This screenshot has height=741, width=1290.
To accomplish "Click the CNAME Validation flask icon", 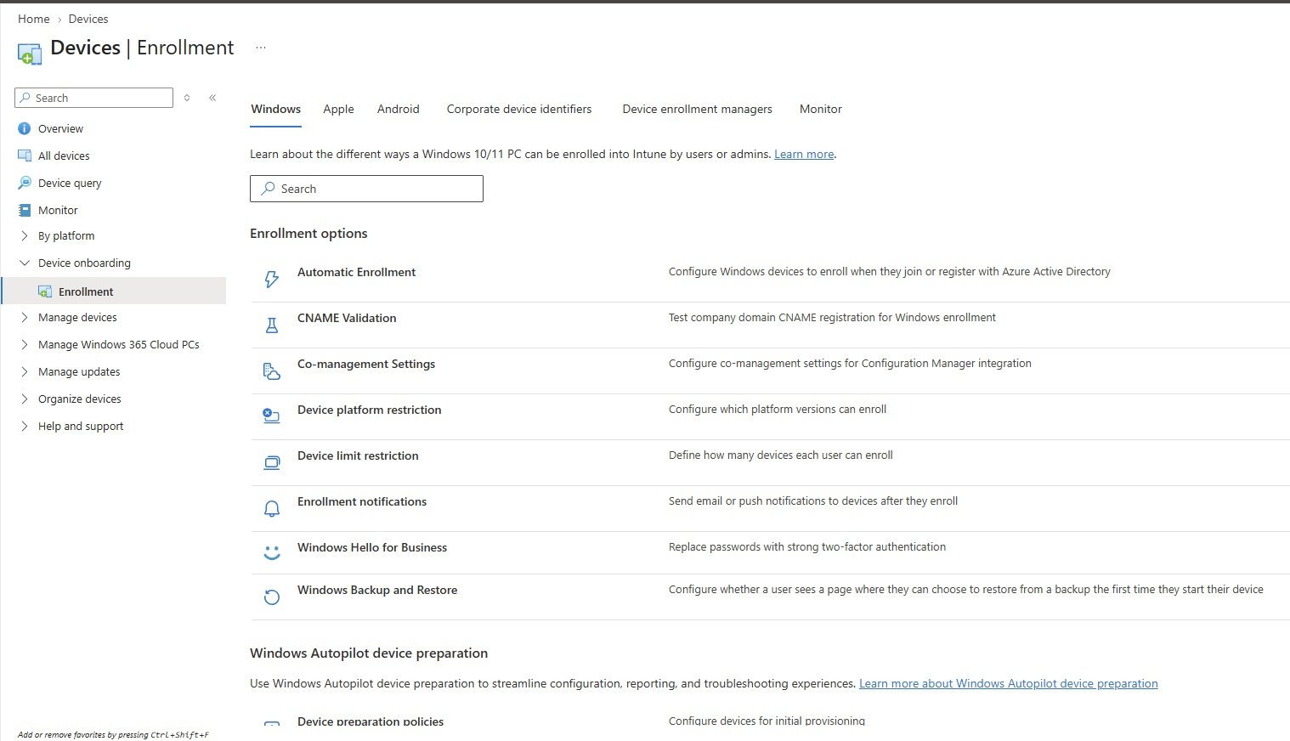I will [x=272, y=325].
